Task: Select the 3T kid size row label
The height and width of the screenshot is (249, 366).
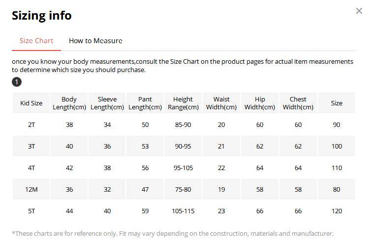Action: [x=31, y=147]
